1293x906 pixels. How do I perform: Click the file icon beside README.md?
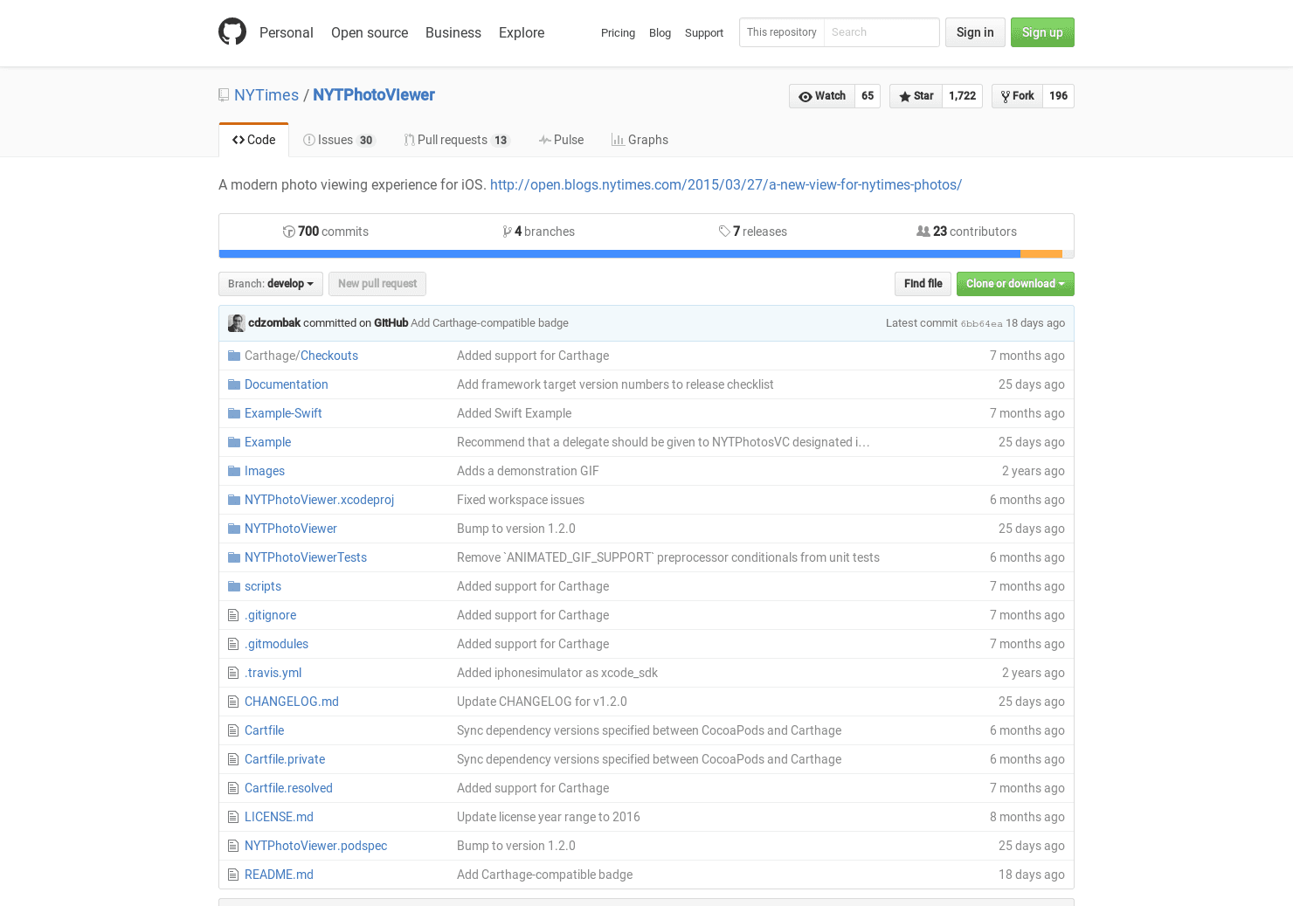coord(233,875)
